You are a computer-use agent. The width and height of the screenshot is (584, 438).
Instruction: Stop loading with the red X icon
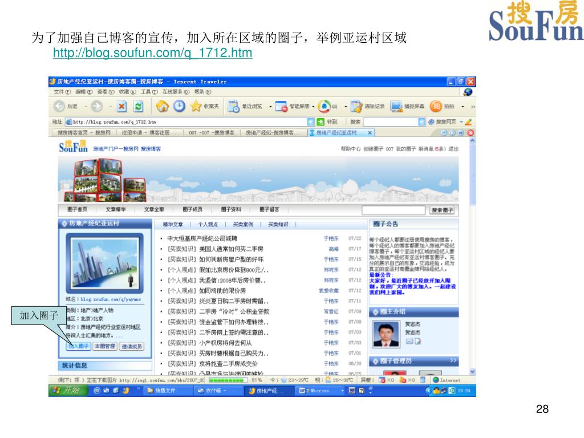pyautogui.click(x=122, y=107)
